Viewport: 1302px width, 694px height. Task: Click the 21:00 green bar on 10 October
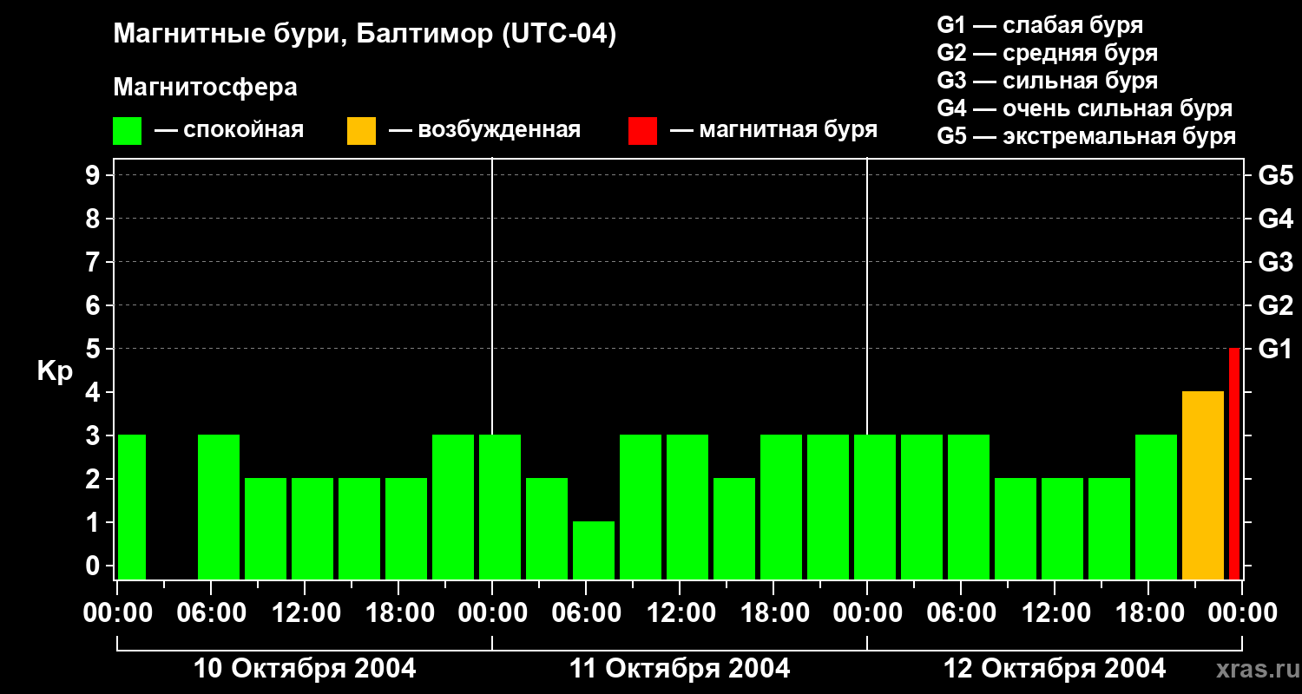453,507
